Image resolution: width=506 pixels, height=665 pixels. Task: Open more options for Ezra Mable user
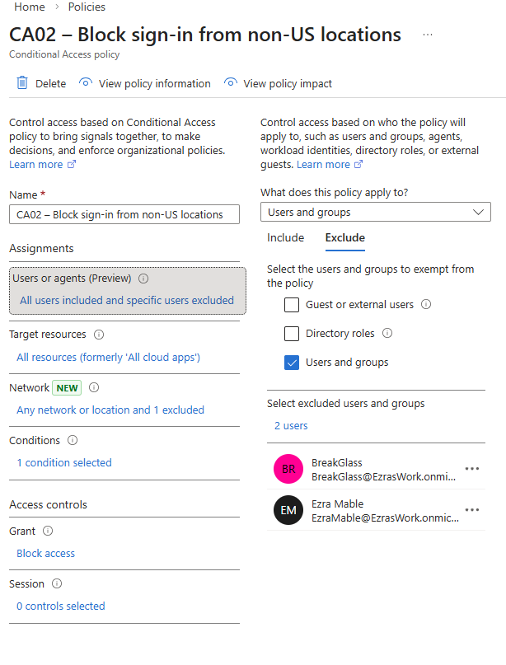pos(471,510)
